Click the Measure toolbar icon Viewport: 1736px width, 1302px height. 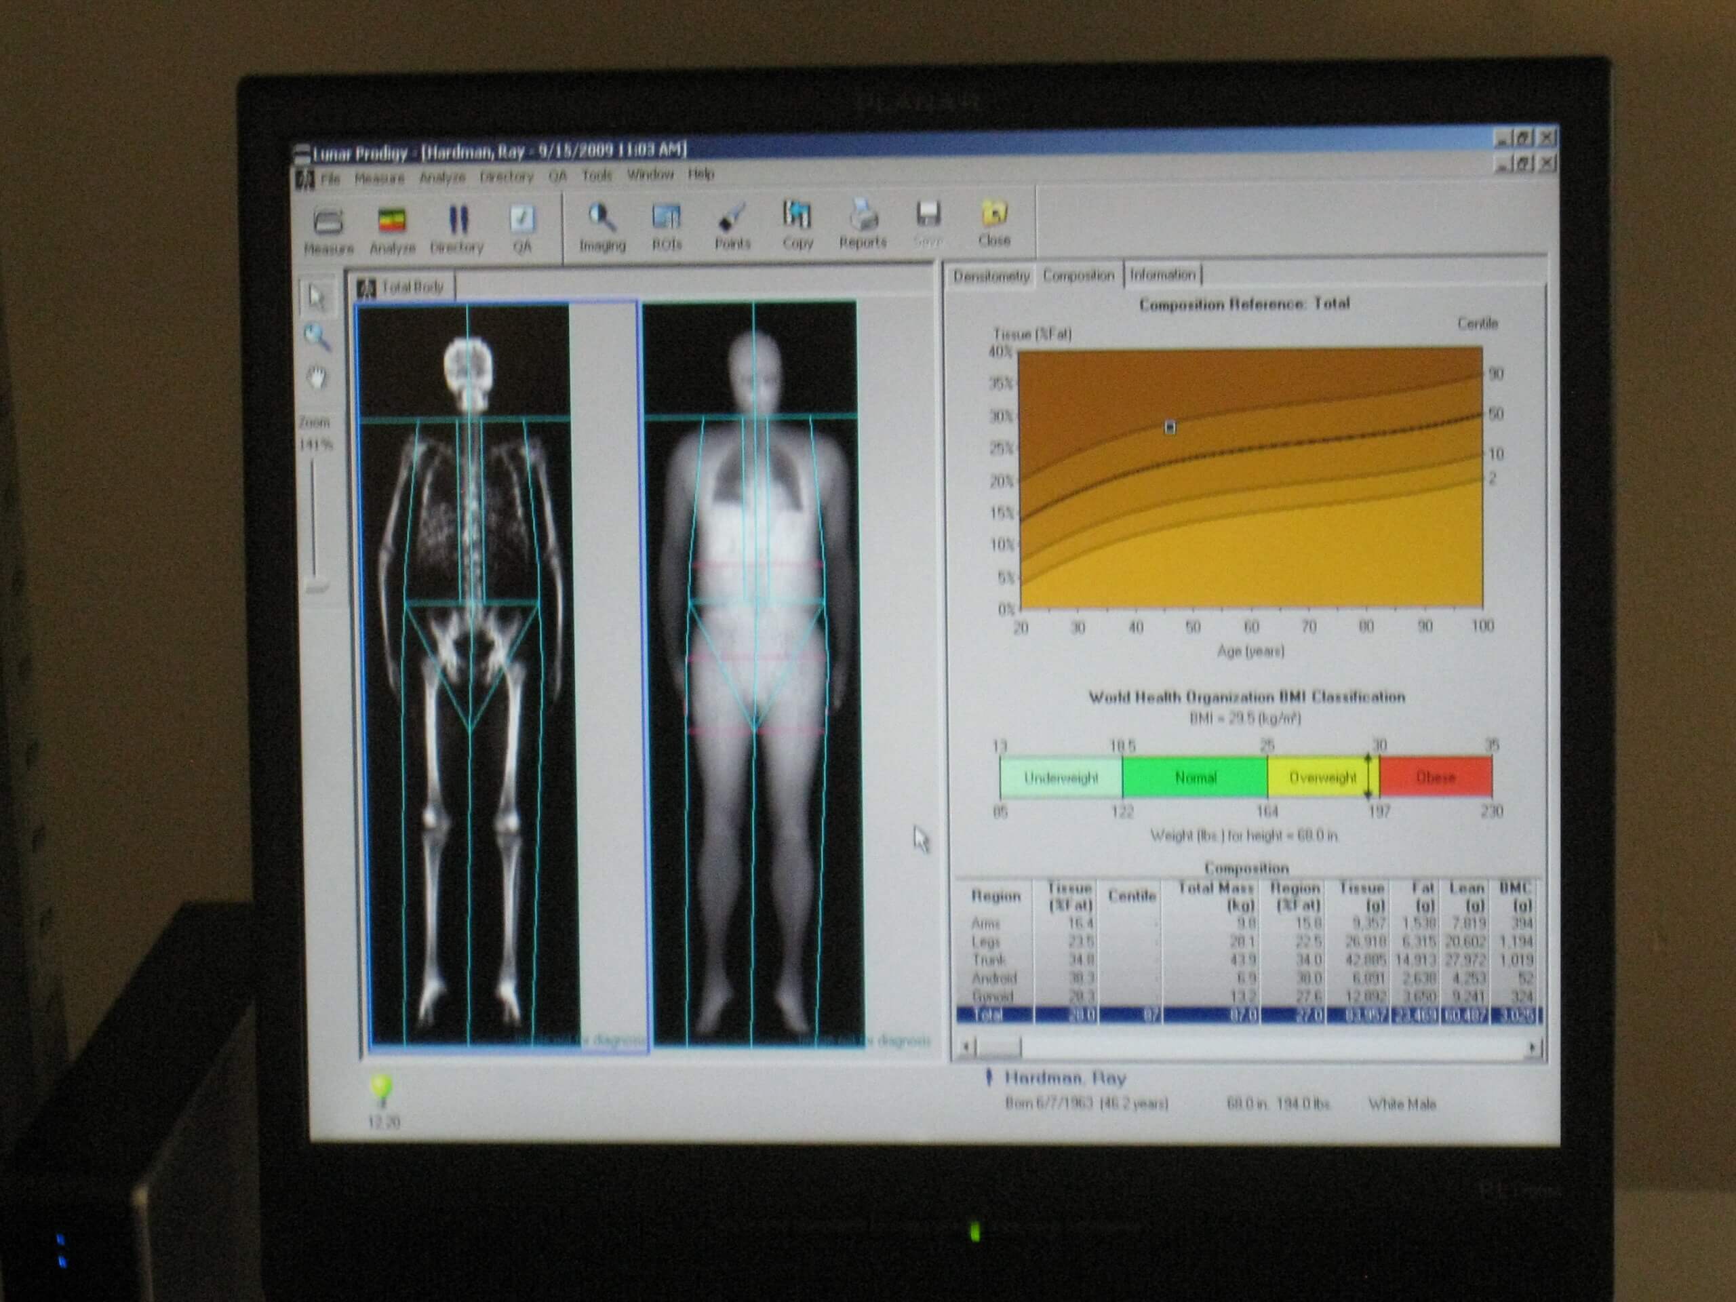pos(328,223)
